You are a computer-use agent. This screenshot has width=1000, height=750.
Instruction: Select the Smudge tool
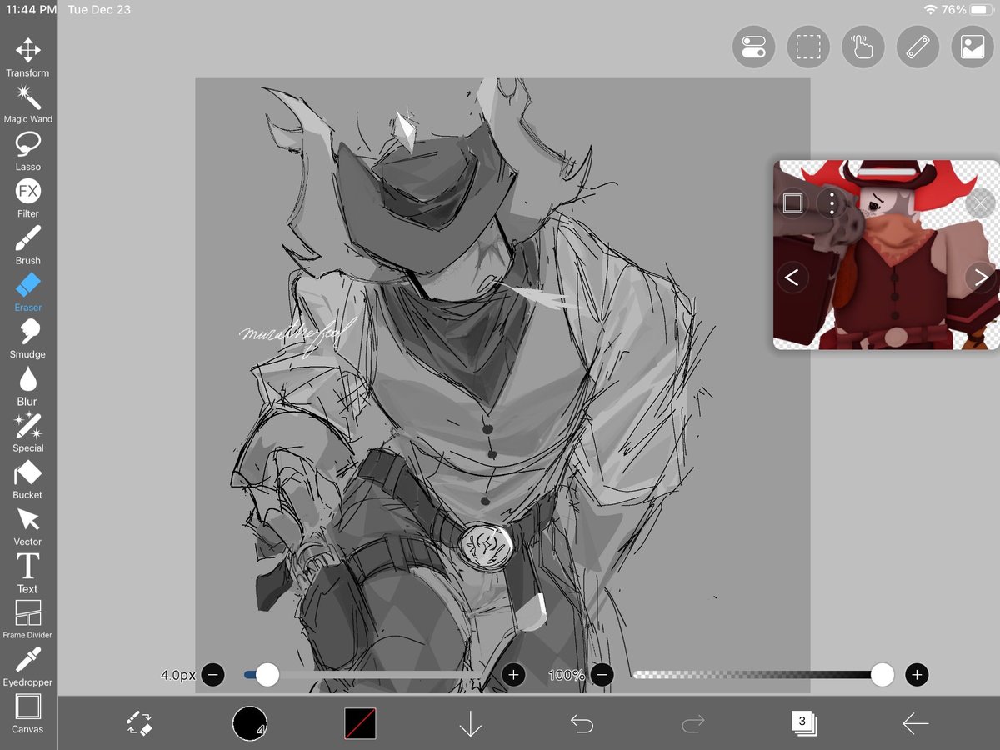point(27,339)
